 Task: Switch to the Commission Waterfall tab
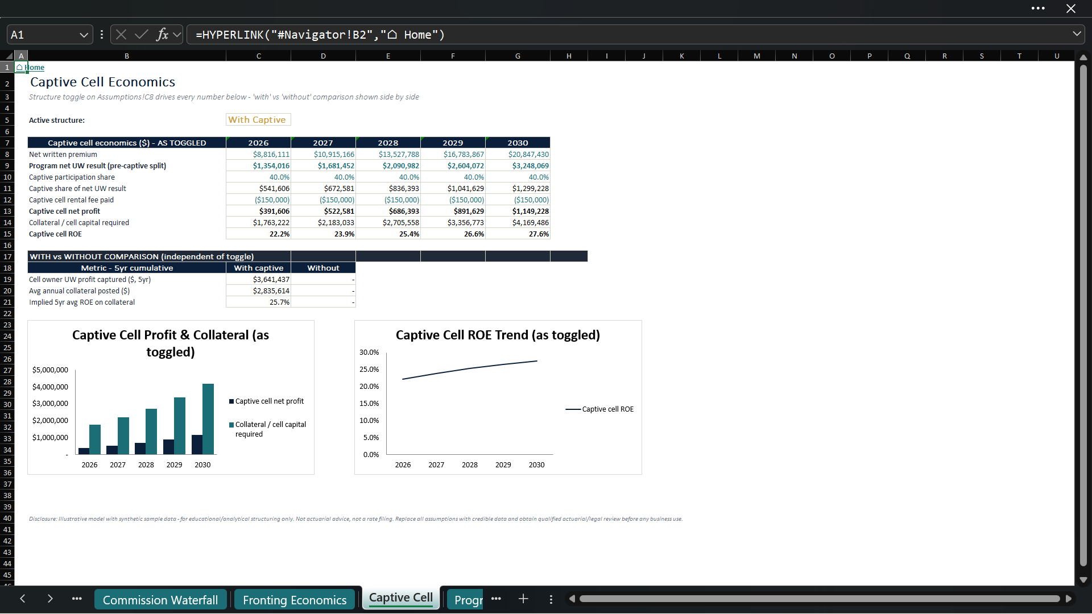tap(160, 600)
